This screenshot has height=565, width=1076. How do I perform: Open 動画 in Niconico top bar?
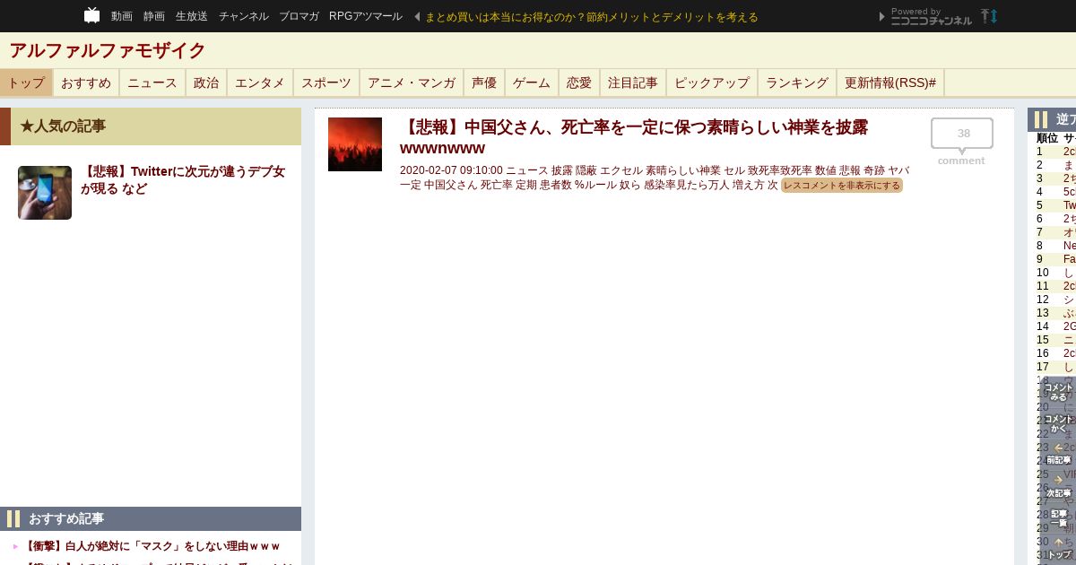tap(122, 16)
